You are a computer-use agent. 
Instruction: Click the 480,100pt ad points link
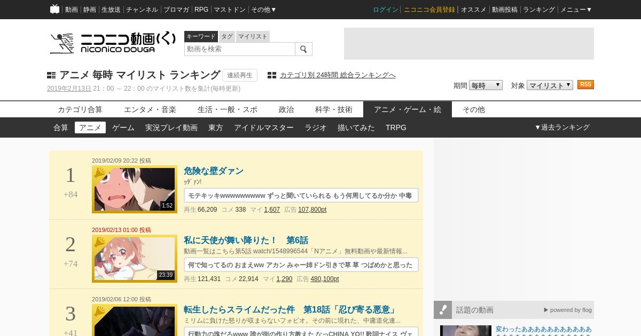[325, 279]
